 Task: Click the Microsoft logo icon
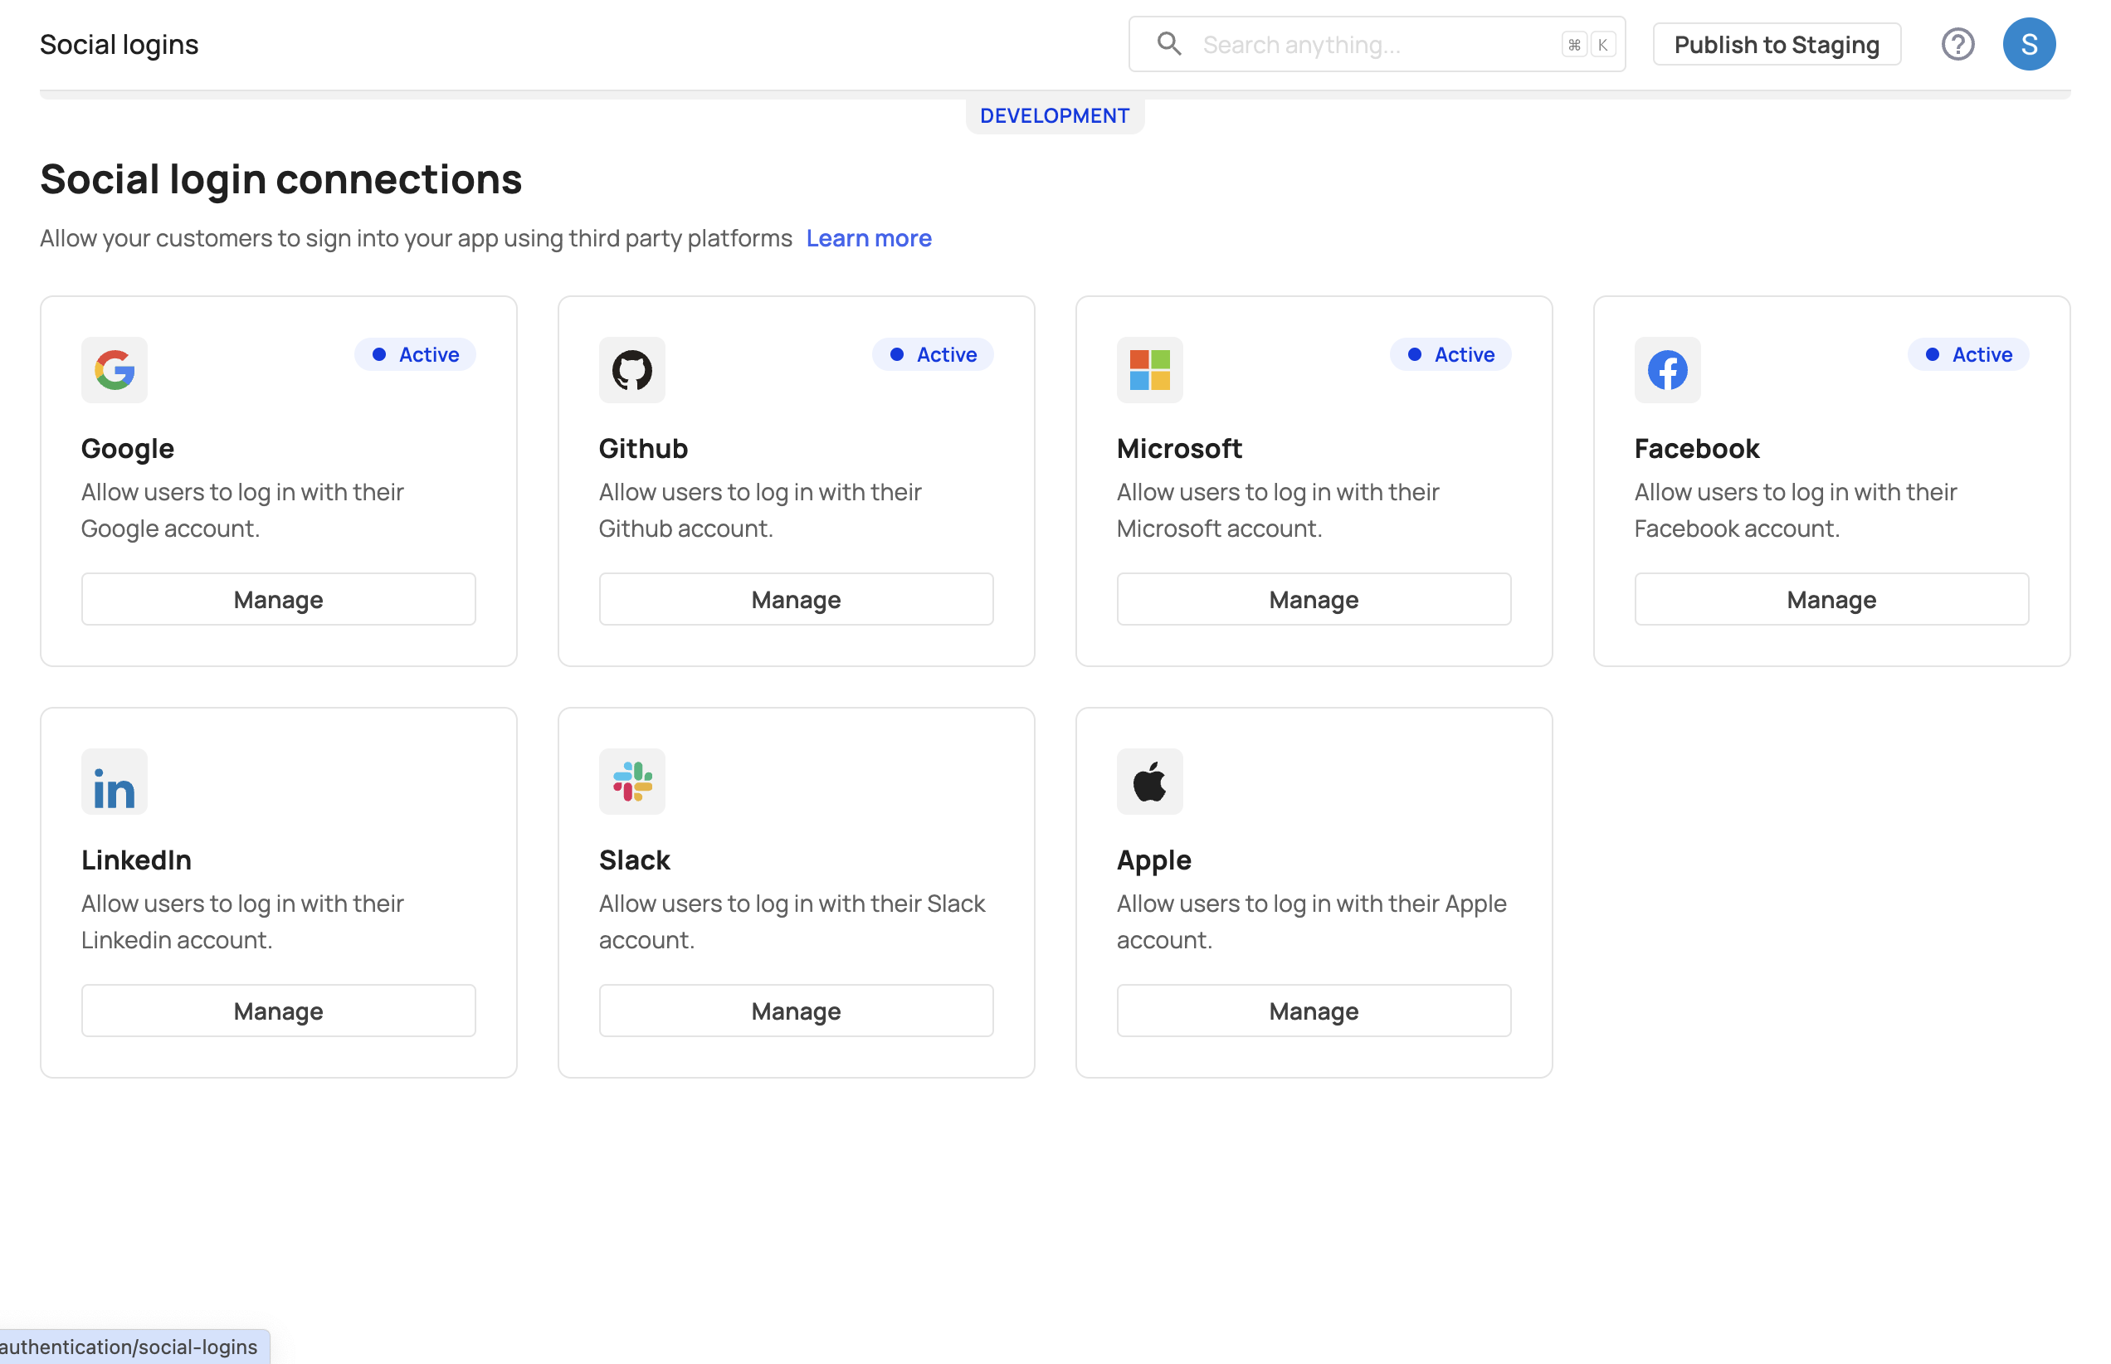(1149, 370)
